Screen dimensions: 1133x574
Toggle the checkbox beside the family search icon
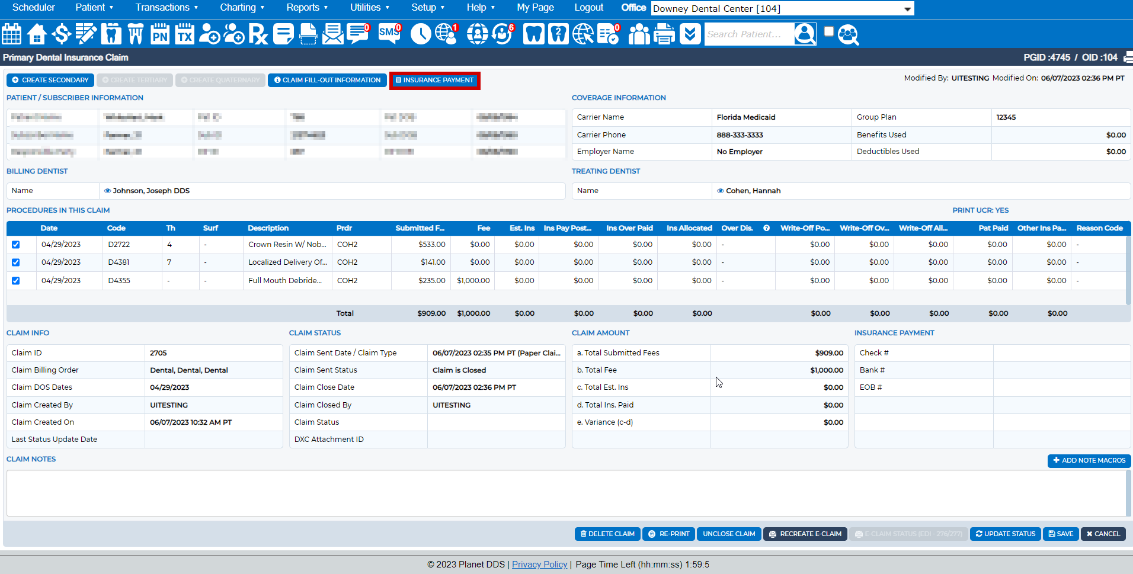[x=828, y=30]
